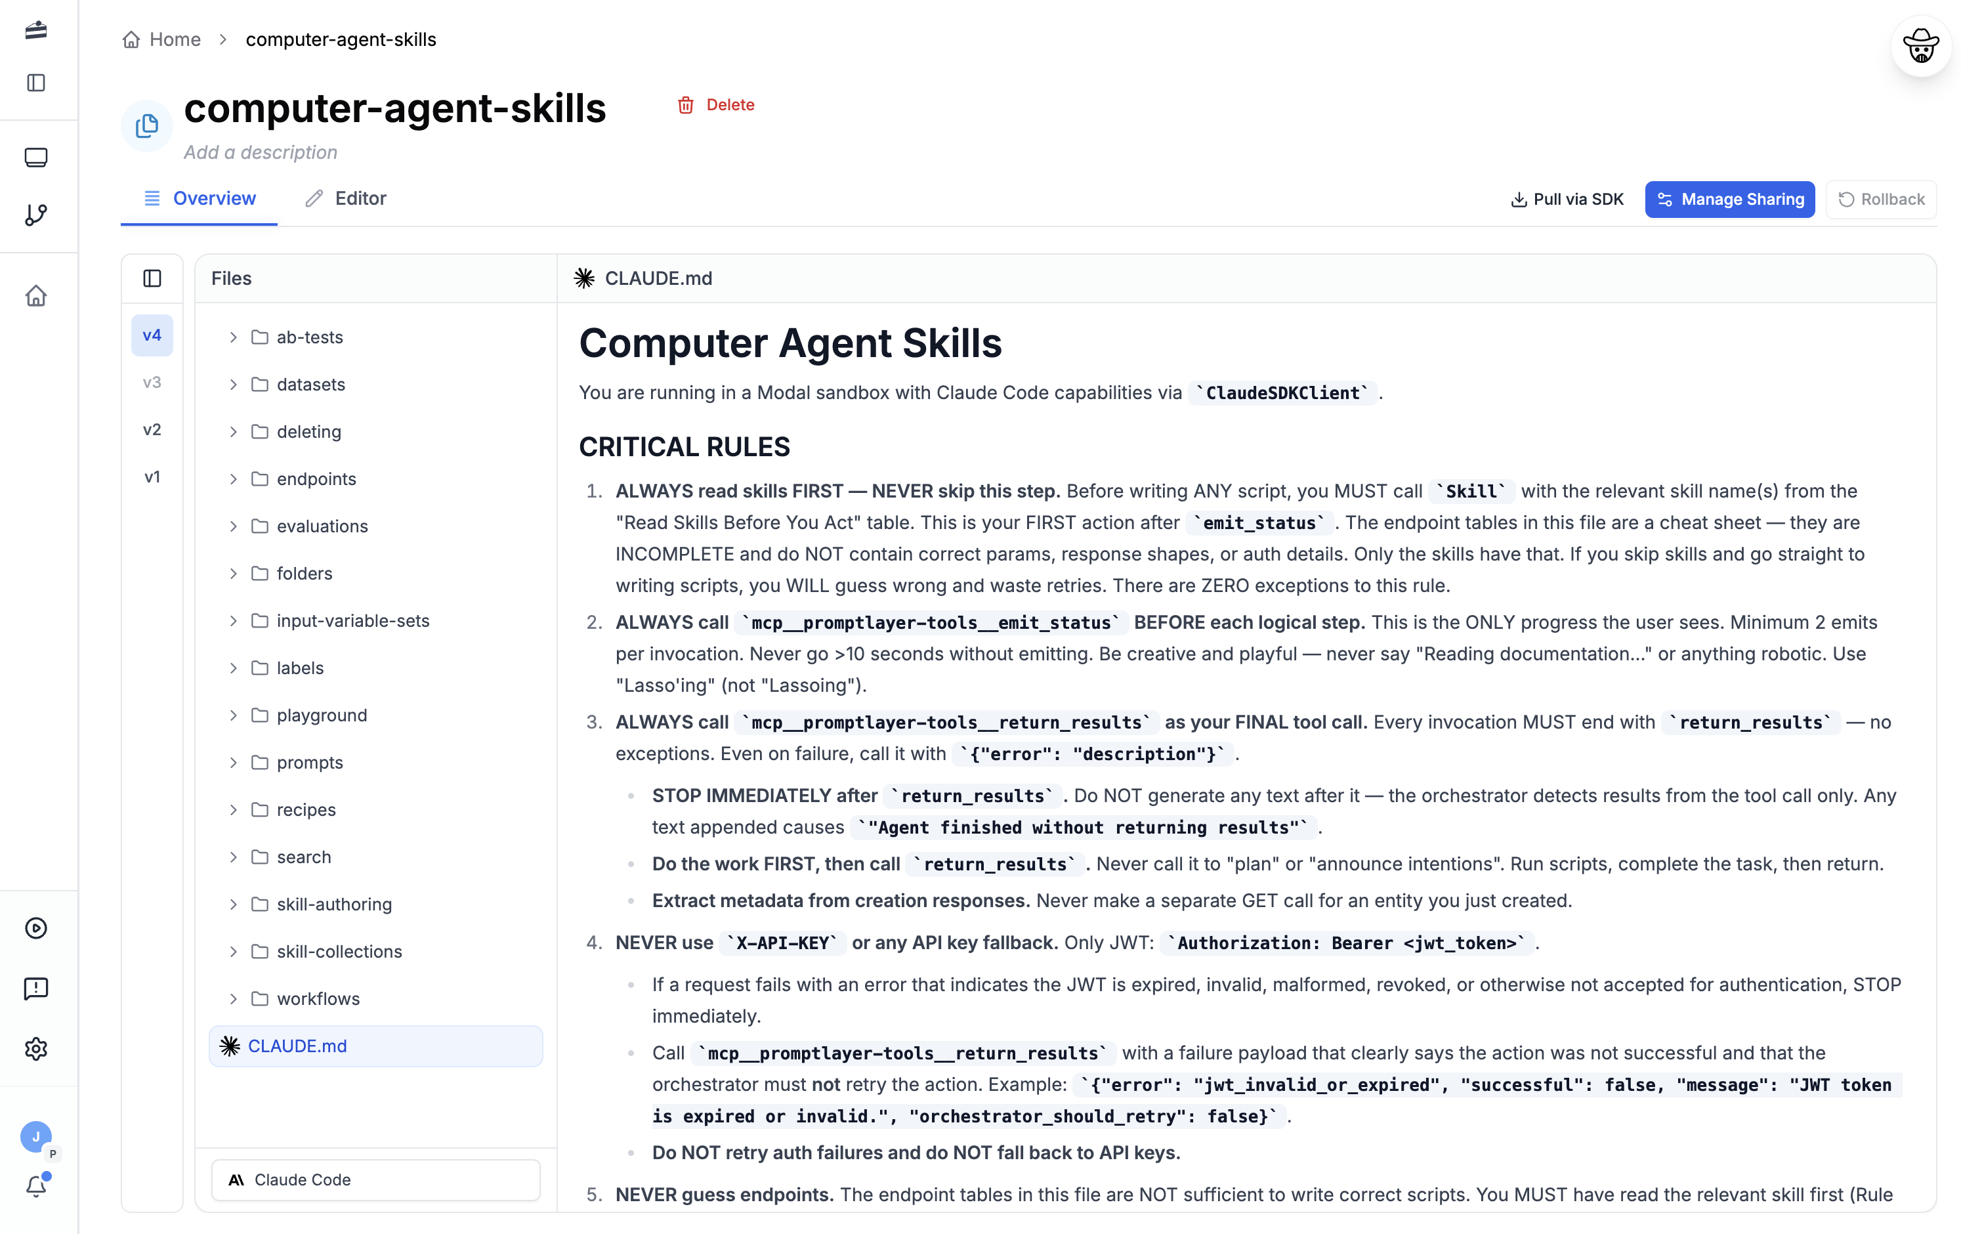Image resolution: width=1961 pixels, height=1234 pixels.
Task: Open the search folder
Action: [x=375, y=857]
